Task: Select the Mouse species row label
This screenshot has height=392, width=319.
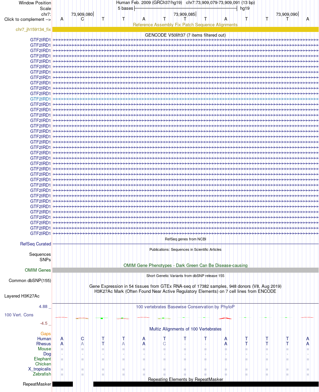Action: point(44,349)
